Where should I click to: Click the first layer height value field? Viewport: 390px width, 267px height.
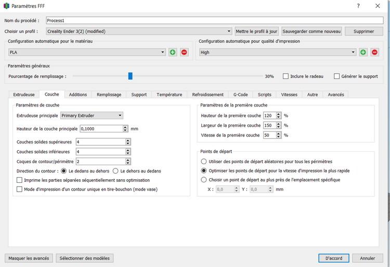point(269,115)
